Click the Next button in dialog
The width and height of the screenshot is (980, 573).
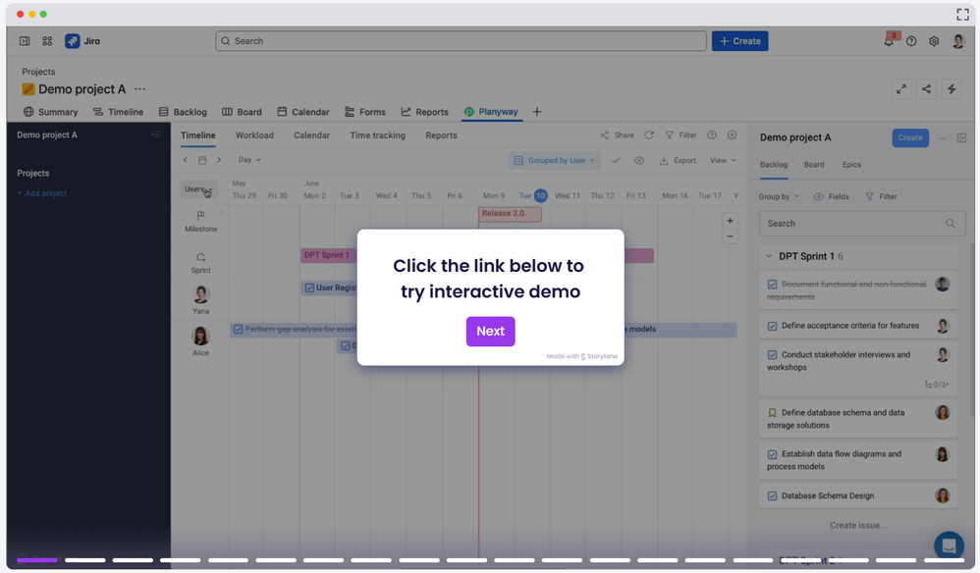coord(491,332)
